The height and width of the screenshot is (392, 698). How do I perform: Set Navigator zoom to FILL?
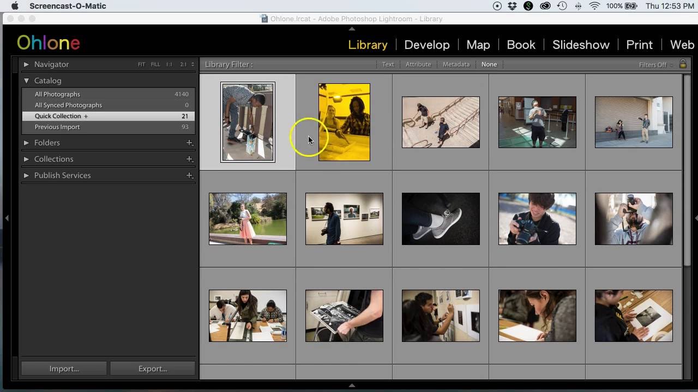155,64
